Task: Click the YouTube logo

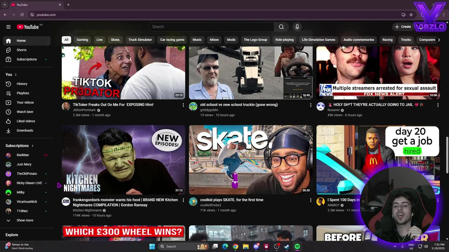Action: pos(28,27)
